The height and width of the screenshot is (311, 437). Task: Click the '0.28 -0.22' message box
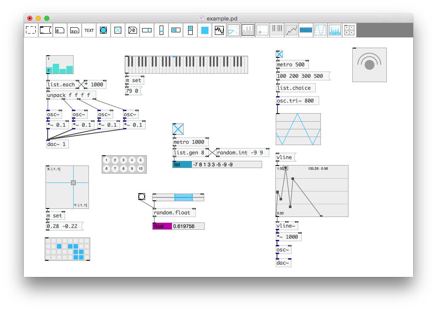point(64,226)
